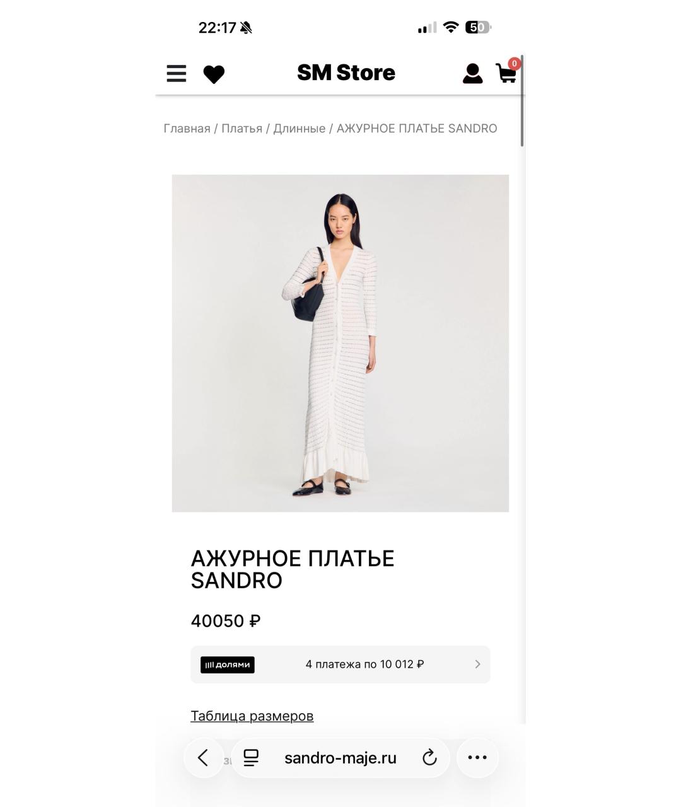Open the favorites heart icon

[x=214, y=74]
